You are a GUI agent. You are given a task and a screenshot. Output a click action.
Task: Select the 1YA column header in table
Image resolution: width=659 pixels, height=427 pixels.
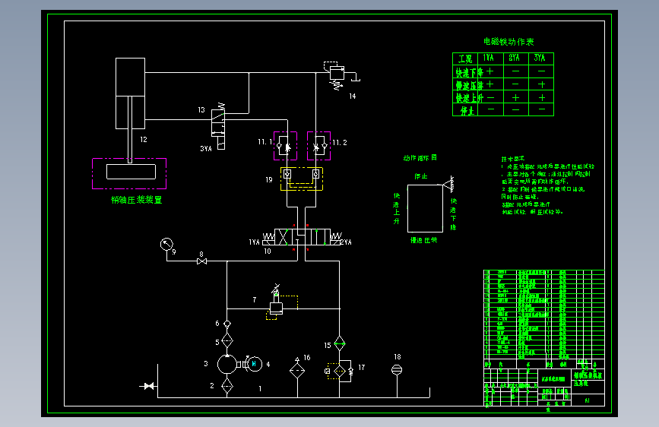pos(488,58)
